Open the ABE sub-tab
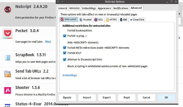183x107 pixels. click(x=124, y=20)
